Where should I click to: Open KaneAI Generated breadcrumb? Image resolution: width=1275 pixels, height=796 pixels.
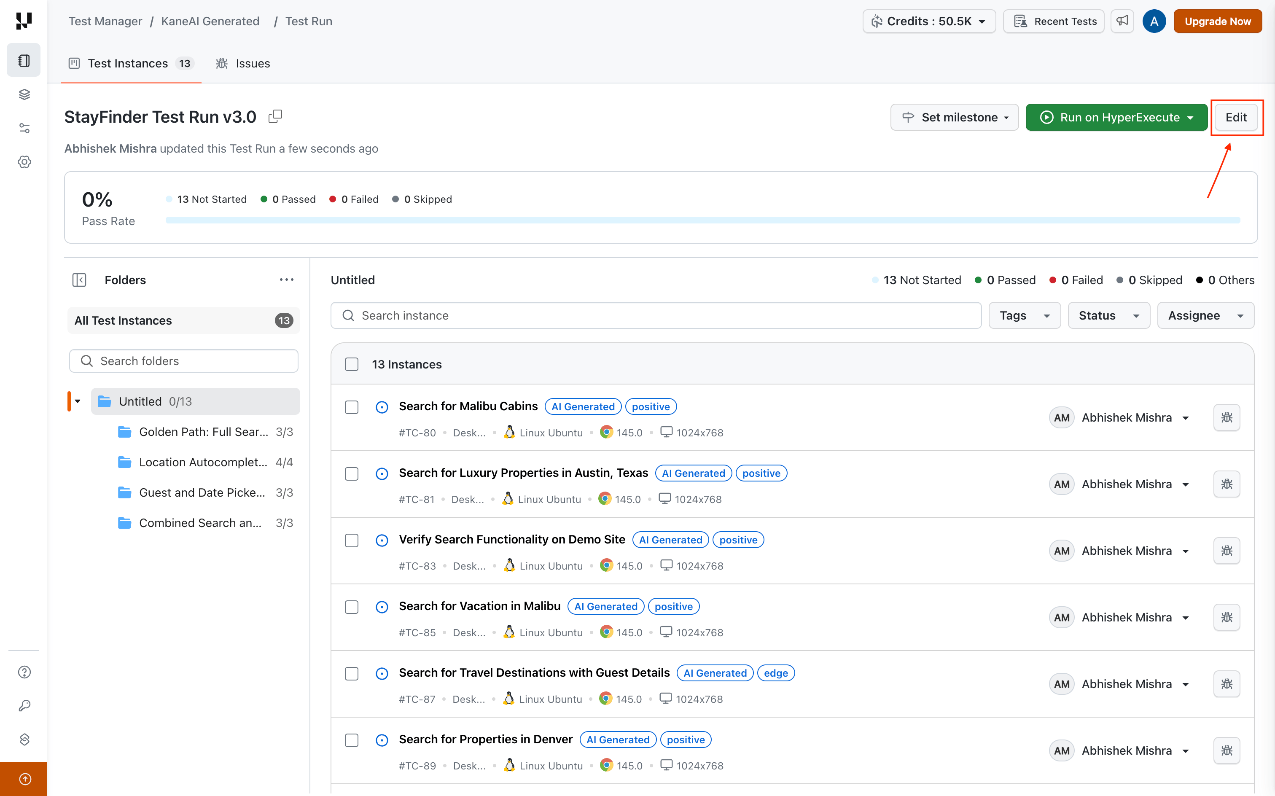[210, 21]
